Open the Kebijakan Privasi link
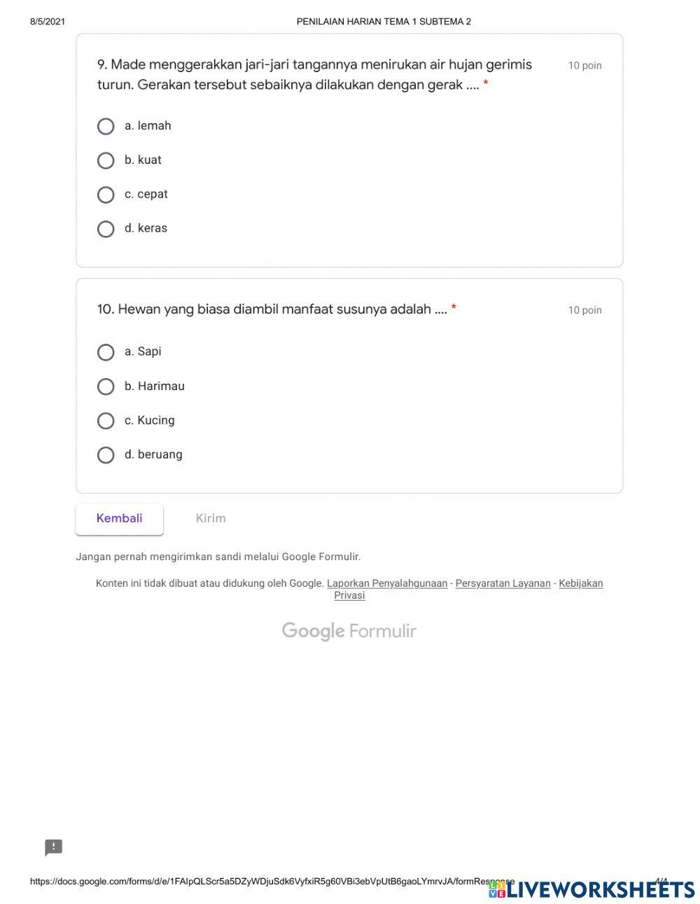The image size is (700, 904). 580,583
